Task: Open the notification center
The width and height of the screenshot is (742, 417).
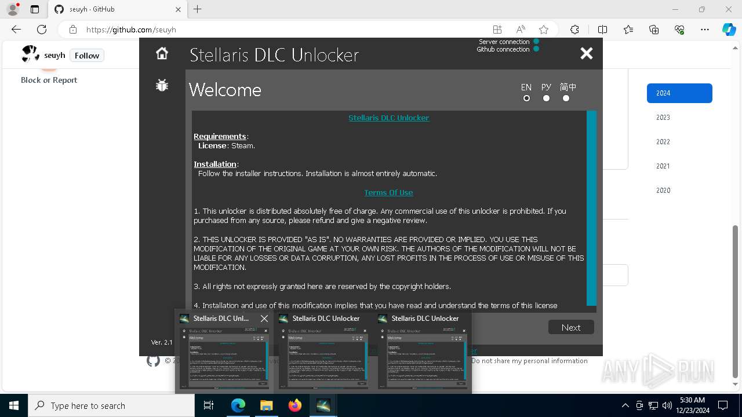Action: [x=723, y=405]
